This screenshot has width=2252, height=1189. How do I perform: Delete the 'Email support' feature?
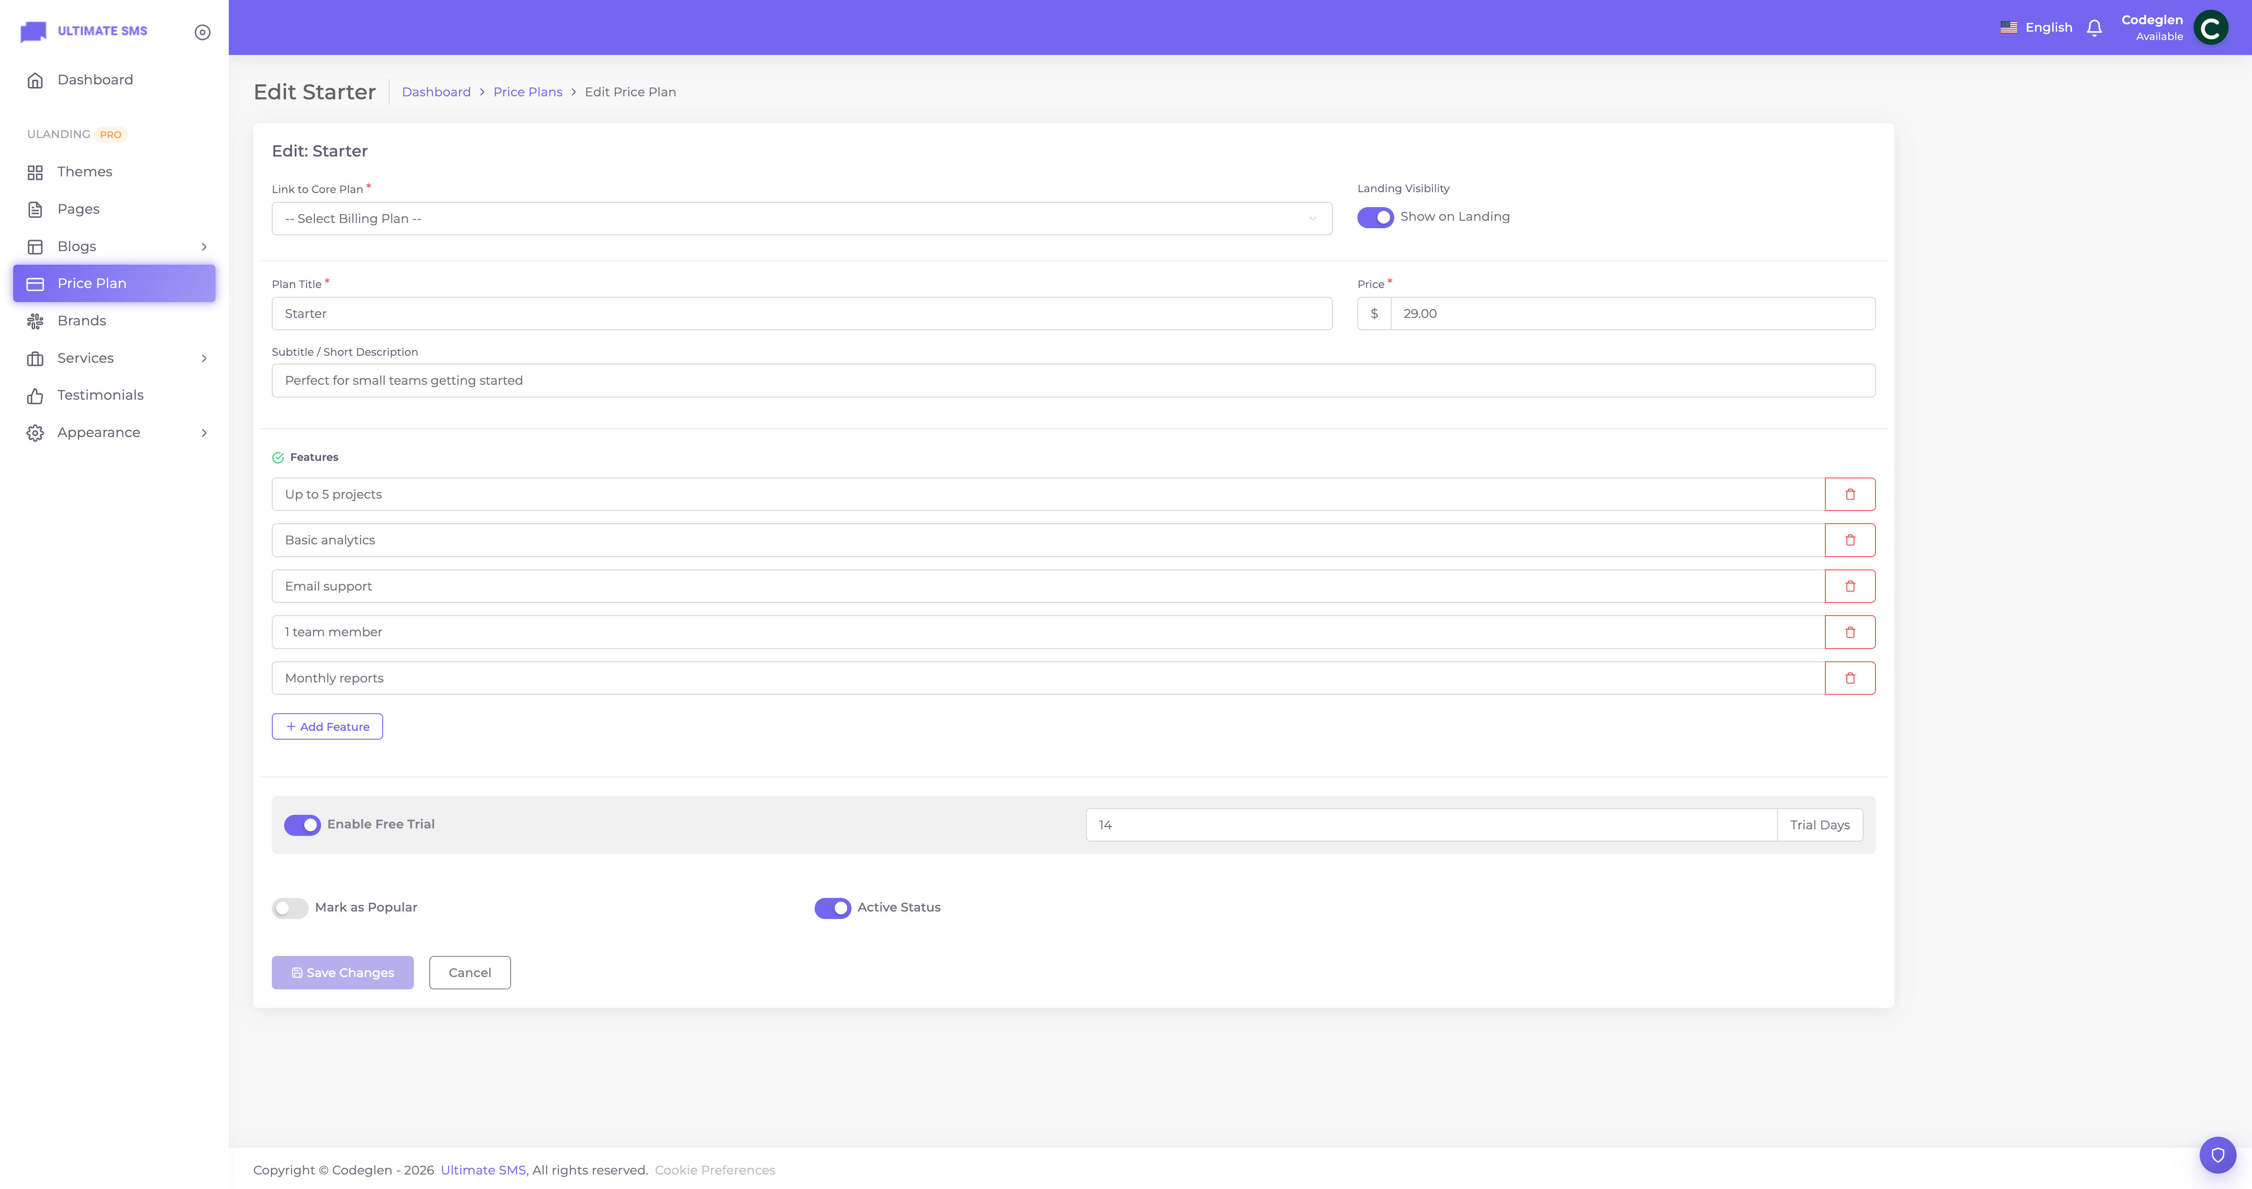coord(1850,586)
